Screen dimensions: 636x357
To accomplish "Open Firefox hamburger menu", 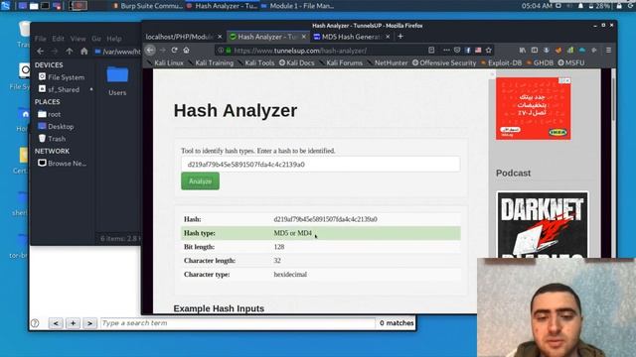I will [608, 51].
